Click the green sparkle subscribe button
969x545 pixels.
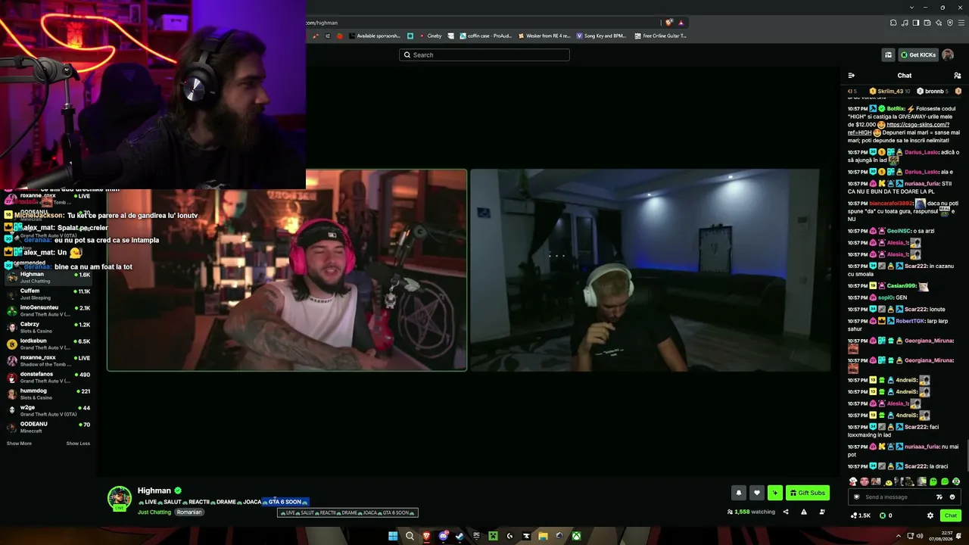pos(774,493)
